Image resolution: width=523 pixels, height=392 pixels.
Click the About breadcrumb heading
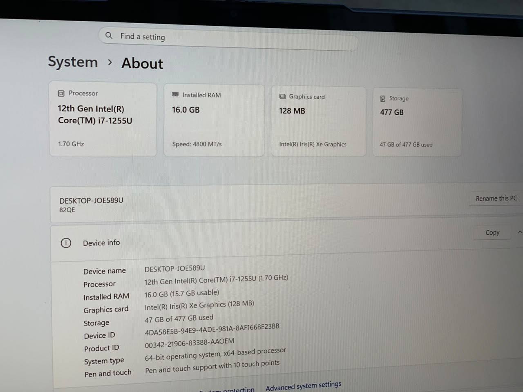142,63
